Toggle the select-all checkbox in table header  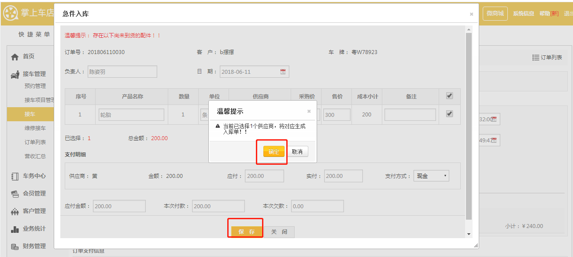click(x=449, y=96)
